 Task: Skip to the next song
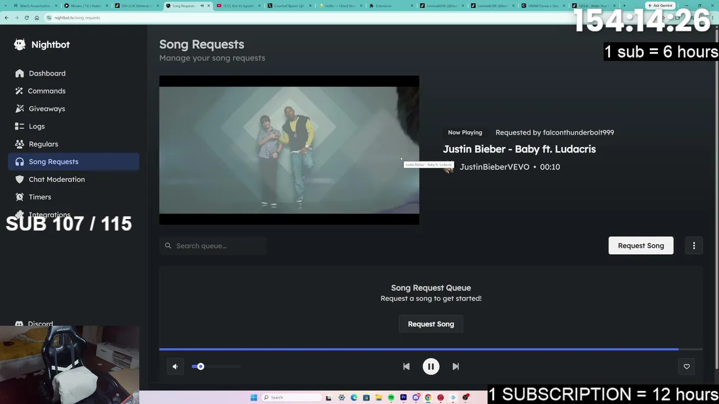(x=456, y=366)
